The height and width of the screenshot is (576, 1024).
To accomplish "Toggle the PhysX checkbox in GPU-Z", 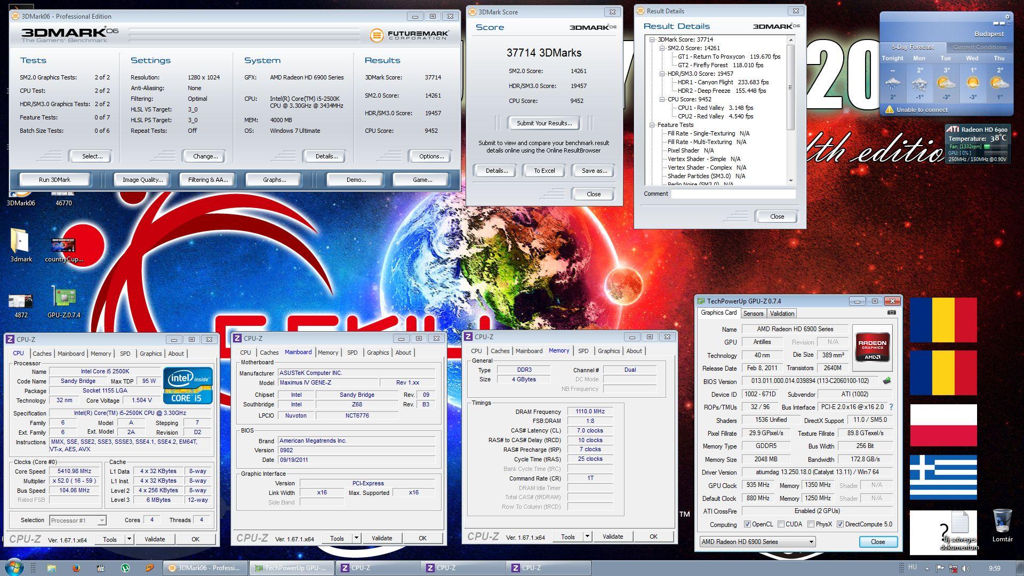I will pos(811,524).
